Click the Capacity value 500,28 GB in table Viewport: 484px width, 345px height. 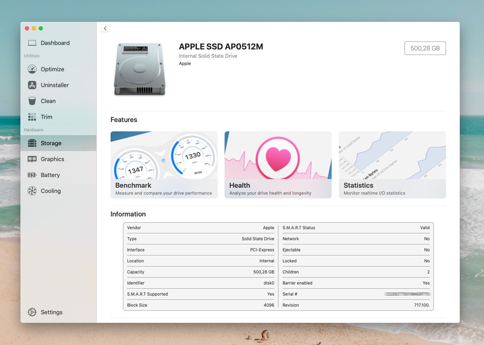tap(264, 272)
